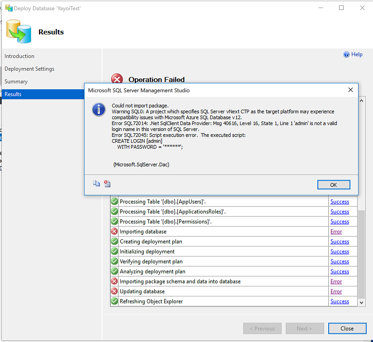The height and width of the screenshot is (342, 373).
Task: Click the results list scroll up arrow
Action: click(361, 101)
